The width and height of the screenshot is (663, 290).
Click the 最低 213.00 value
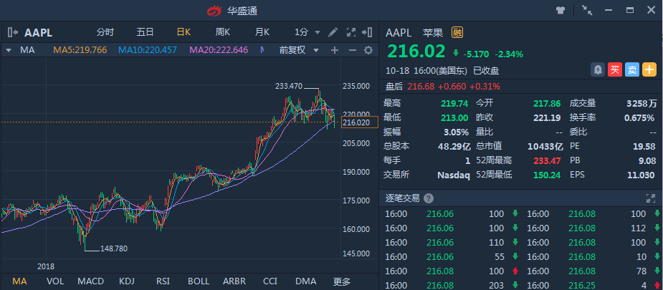point(454,117)
